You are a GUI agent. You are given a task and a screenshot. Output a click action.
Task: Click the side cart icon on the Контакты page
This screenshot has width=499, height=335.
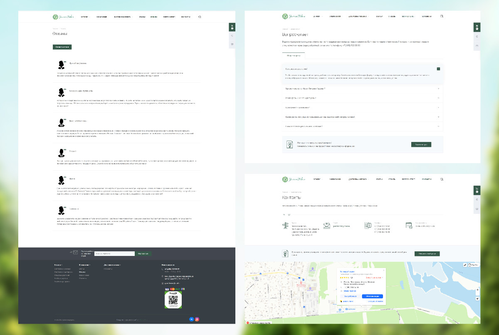(477, 190)
